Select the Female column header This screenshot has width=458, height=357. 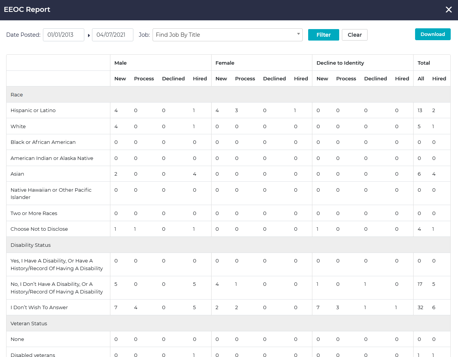225,63
